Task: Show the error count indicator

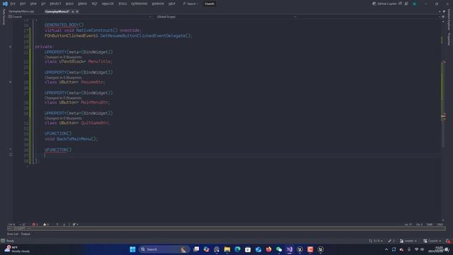Action: pos(35,225)
